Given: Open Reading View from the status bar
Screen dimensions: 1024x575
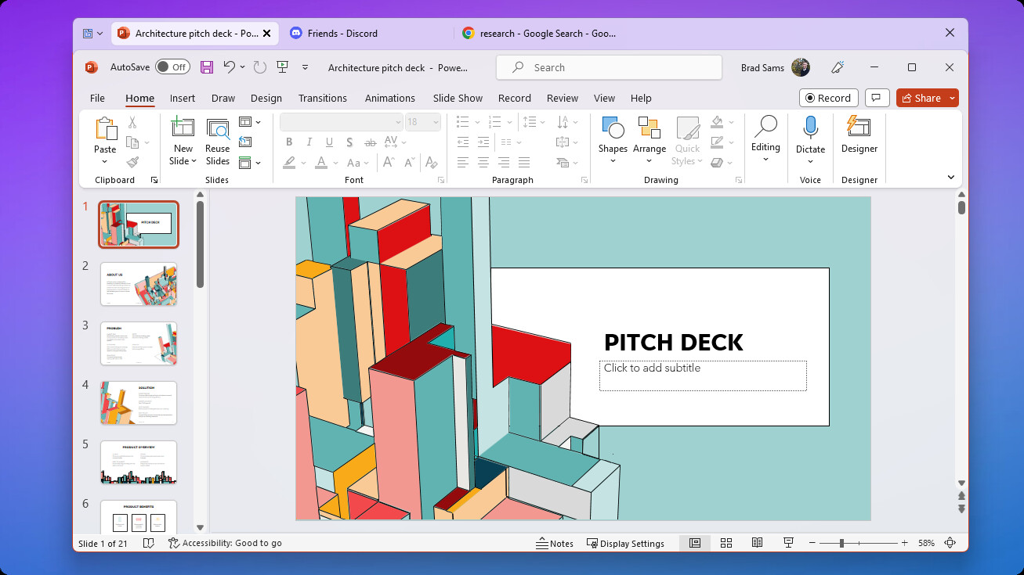Looking at the screenshot, I should (x=757, y=542).
